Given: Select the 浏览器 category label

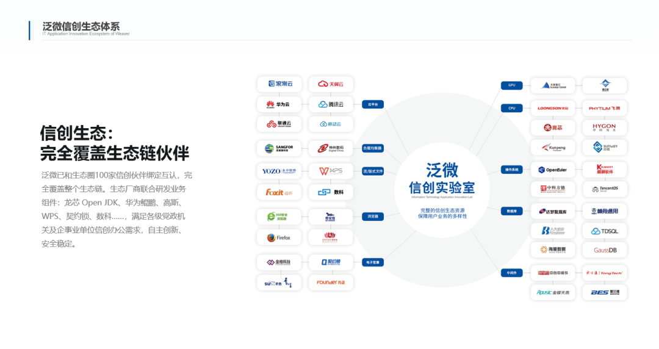Looking at the screenshot, I should 373,217.
